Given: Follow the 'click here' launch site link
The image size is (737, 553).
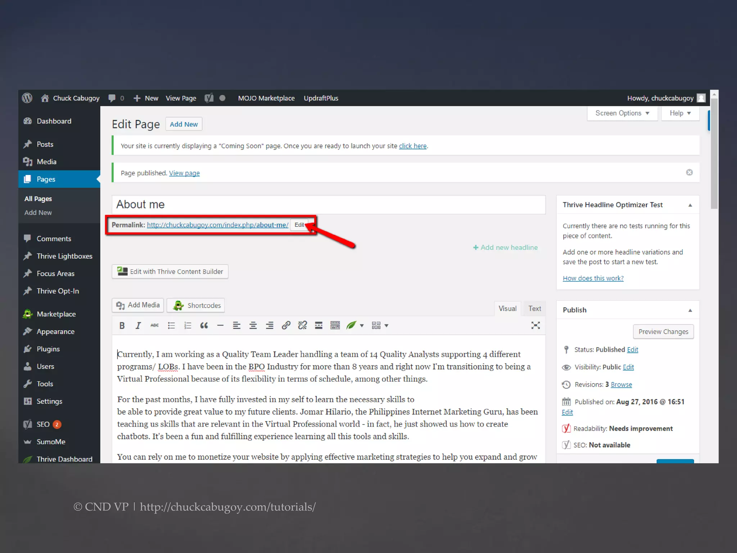Looking at the screenshot, I should point(412,146).
